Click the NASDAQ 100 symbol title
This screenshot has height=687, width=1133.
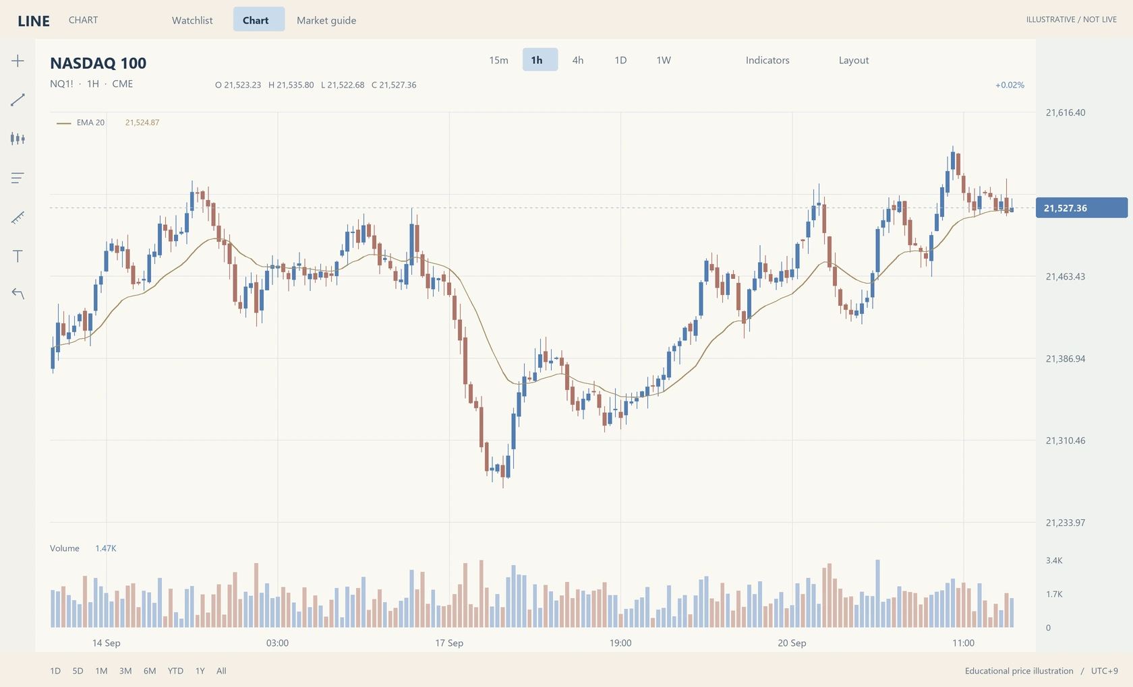pyautogui.click(x=98, y=63)
